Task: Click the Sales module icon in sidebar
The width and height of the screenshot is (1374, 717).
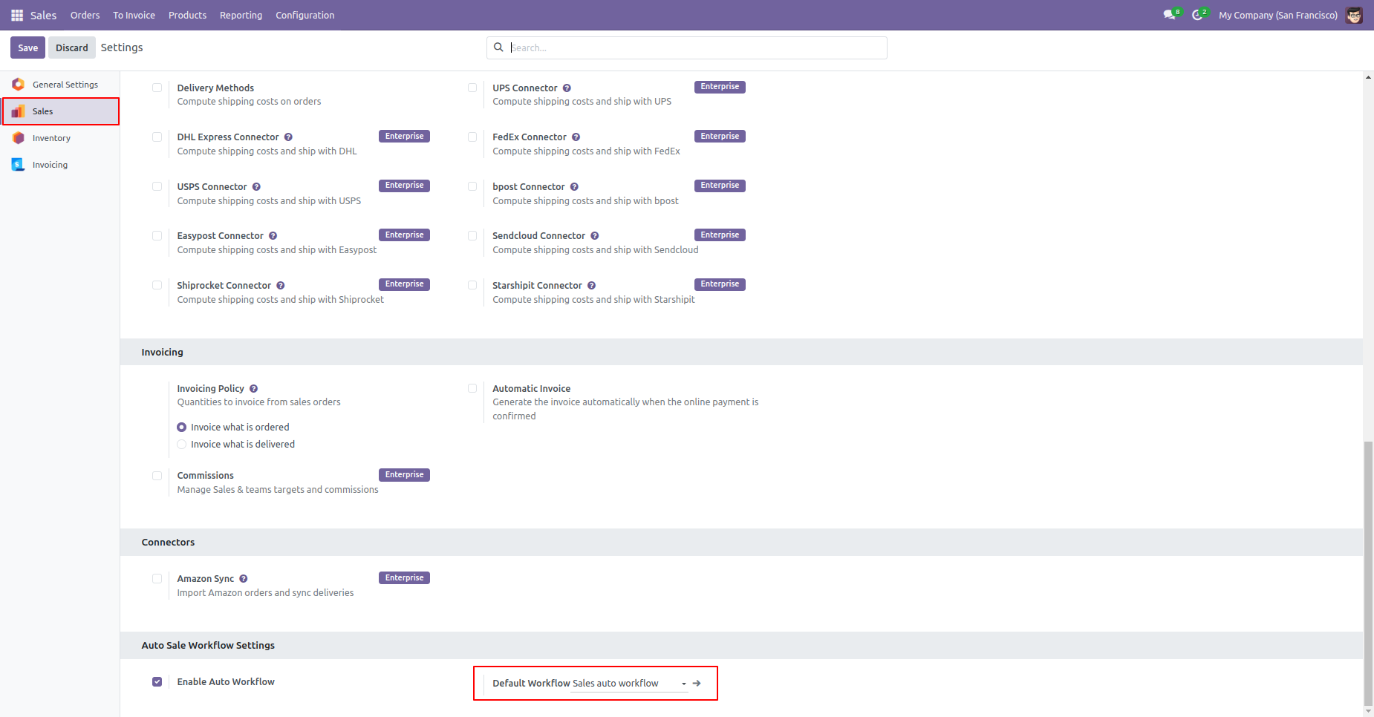Action: click(19, 111)
